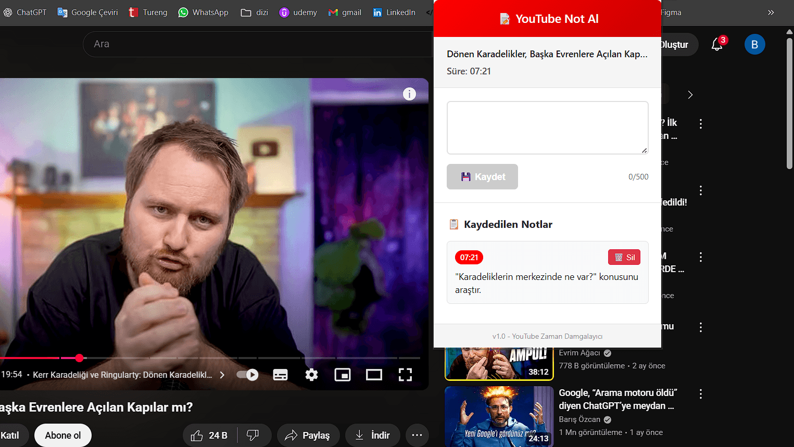Image resolution: width=794 pixels, height=447 pixels.
Task: Expand the chapter 'Kerr Karadeliği ve Ringularty' chevron
Action: [222, 375]
